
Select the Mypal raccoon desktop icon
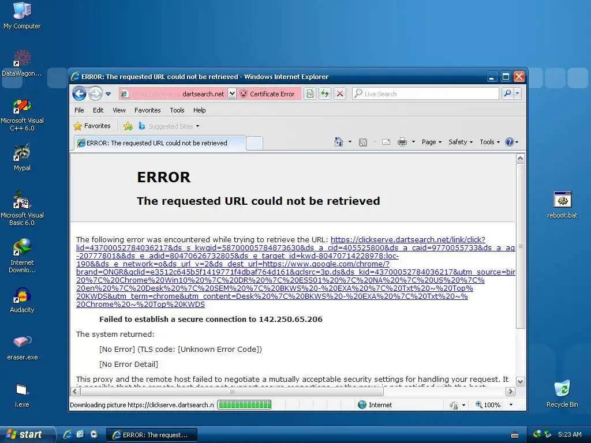[22, 157]
